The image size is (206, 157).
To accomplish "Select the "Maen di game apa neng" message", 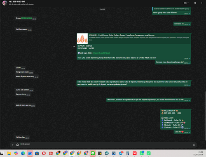I will point(27,76).
